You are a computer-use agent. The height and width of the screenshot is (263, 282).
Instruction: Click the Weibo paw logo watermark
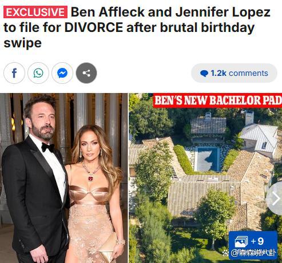(x=226, y=253)
